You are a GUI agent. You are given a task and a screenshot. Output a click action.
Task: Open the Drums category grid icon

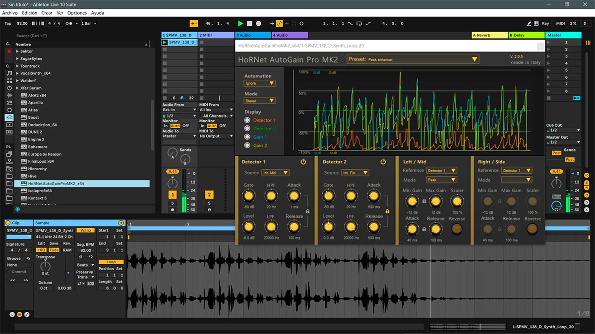[x=9, y=81]
